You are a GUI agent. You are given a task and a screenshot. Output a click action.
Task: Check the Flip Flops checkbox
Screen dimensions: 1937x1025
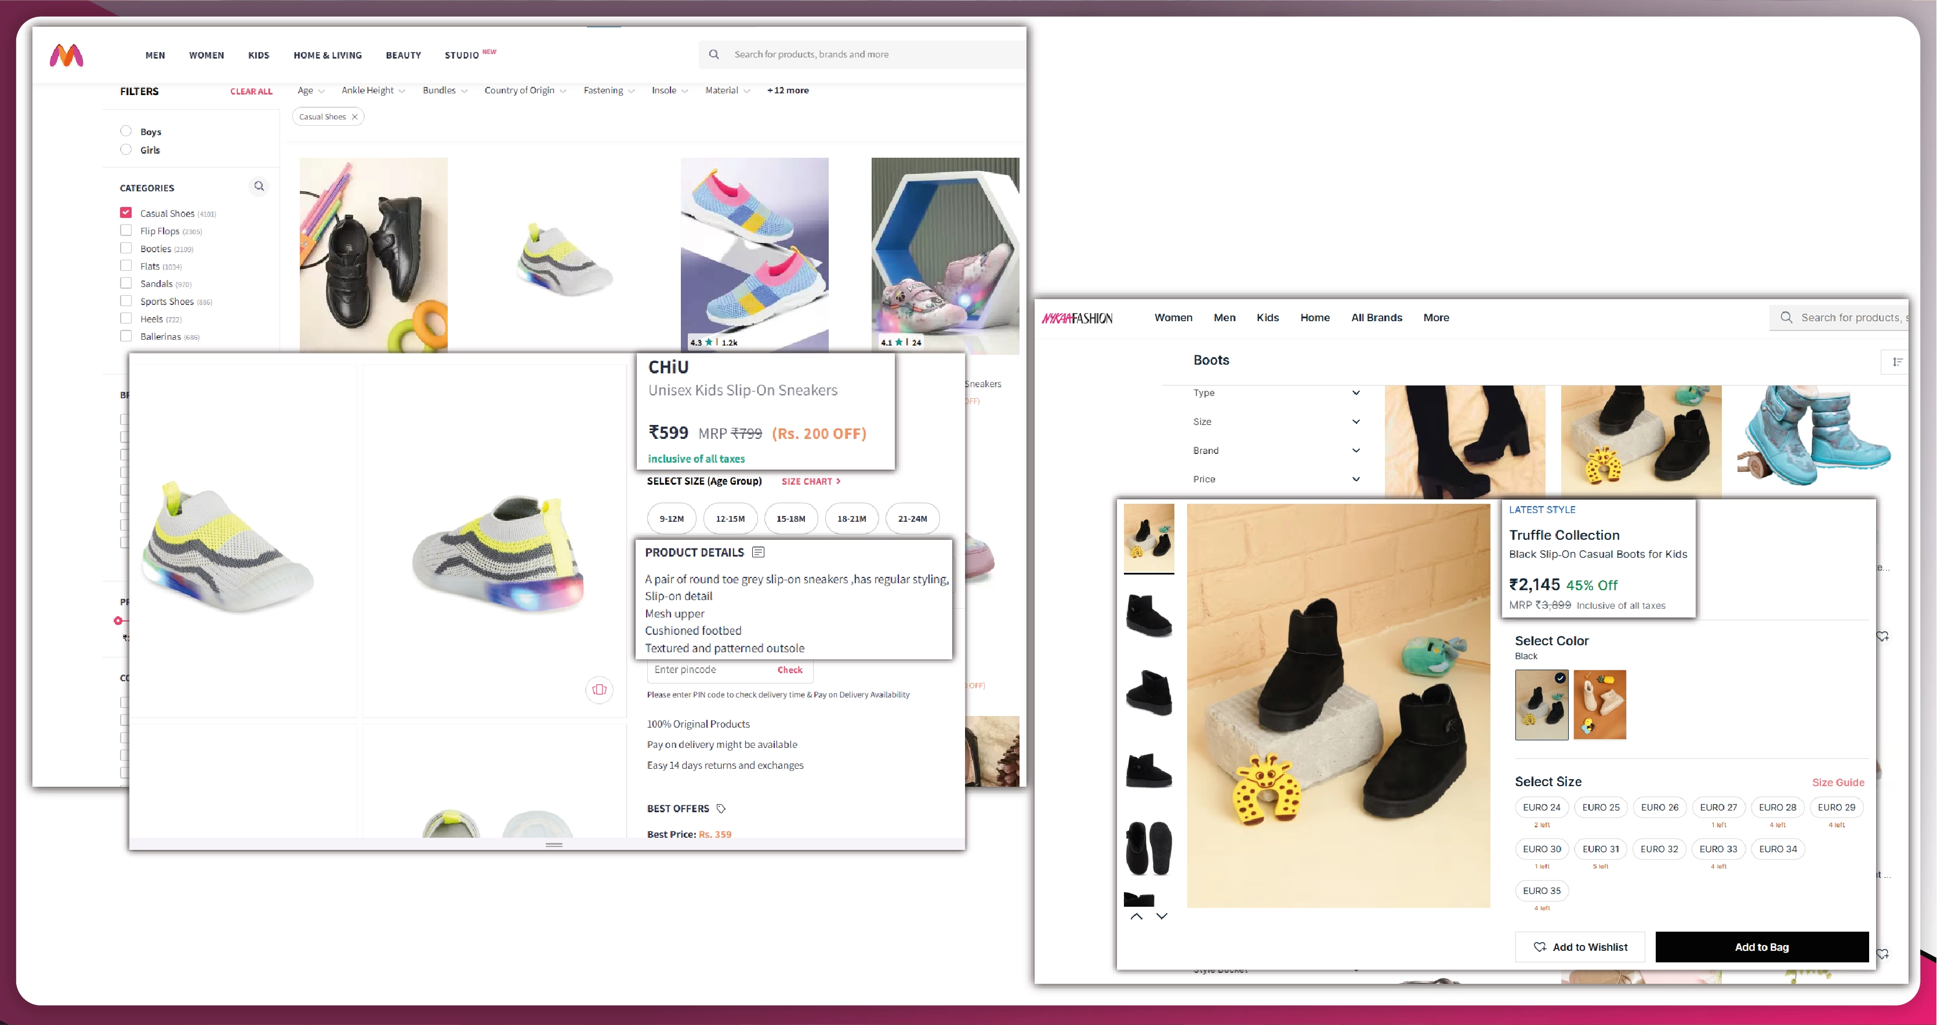126,230
